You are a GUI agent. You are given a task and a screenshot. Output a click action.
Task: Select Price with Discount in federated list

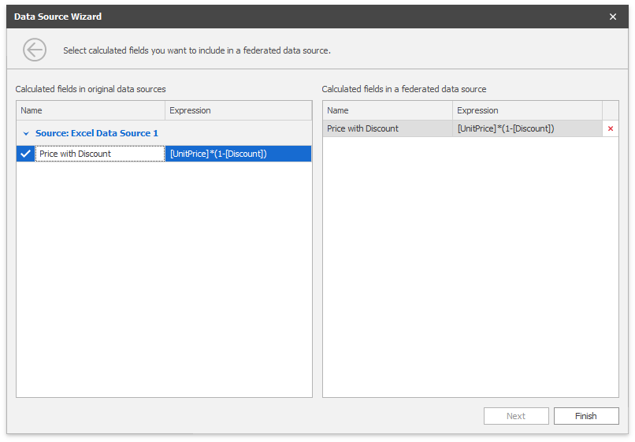coord(387,128)
